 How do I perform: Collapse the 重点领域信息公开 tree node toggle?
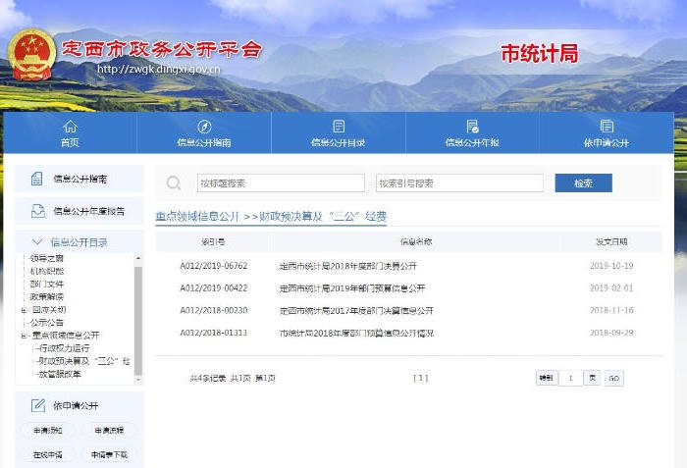[25, 336]
